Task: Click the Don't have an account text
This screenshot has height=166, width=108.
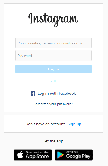Action: [46, 124]
